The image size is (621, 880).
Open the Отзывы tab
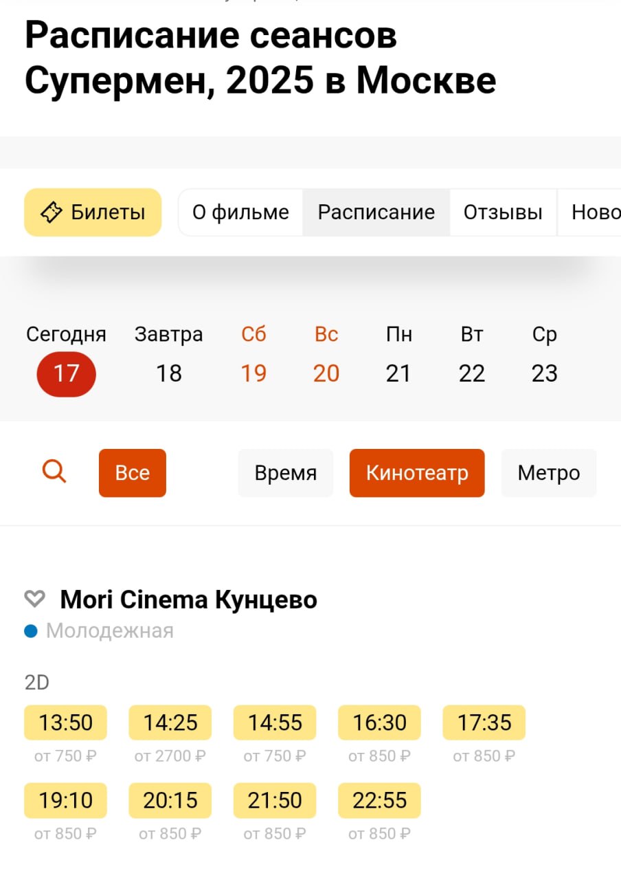tap(503, 212)
